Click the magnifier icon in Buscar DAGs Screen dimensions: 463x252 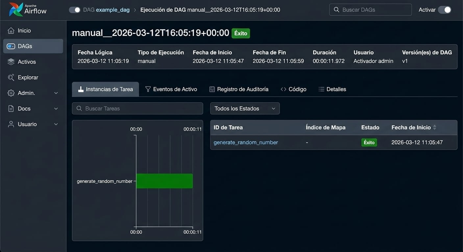[x=336, y=10]
